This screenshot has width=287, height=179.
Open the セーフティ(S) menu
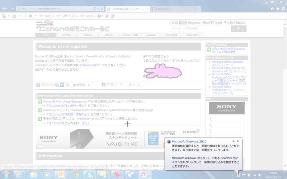coord(67,16)
